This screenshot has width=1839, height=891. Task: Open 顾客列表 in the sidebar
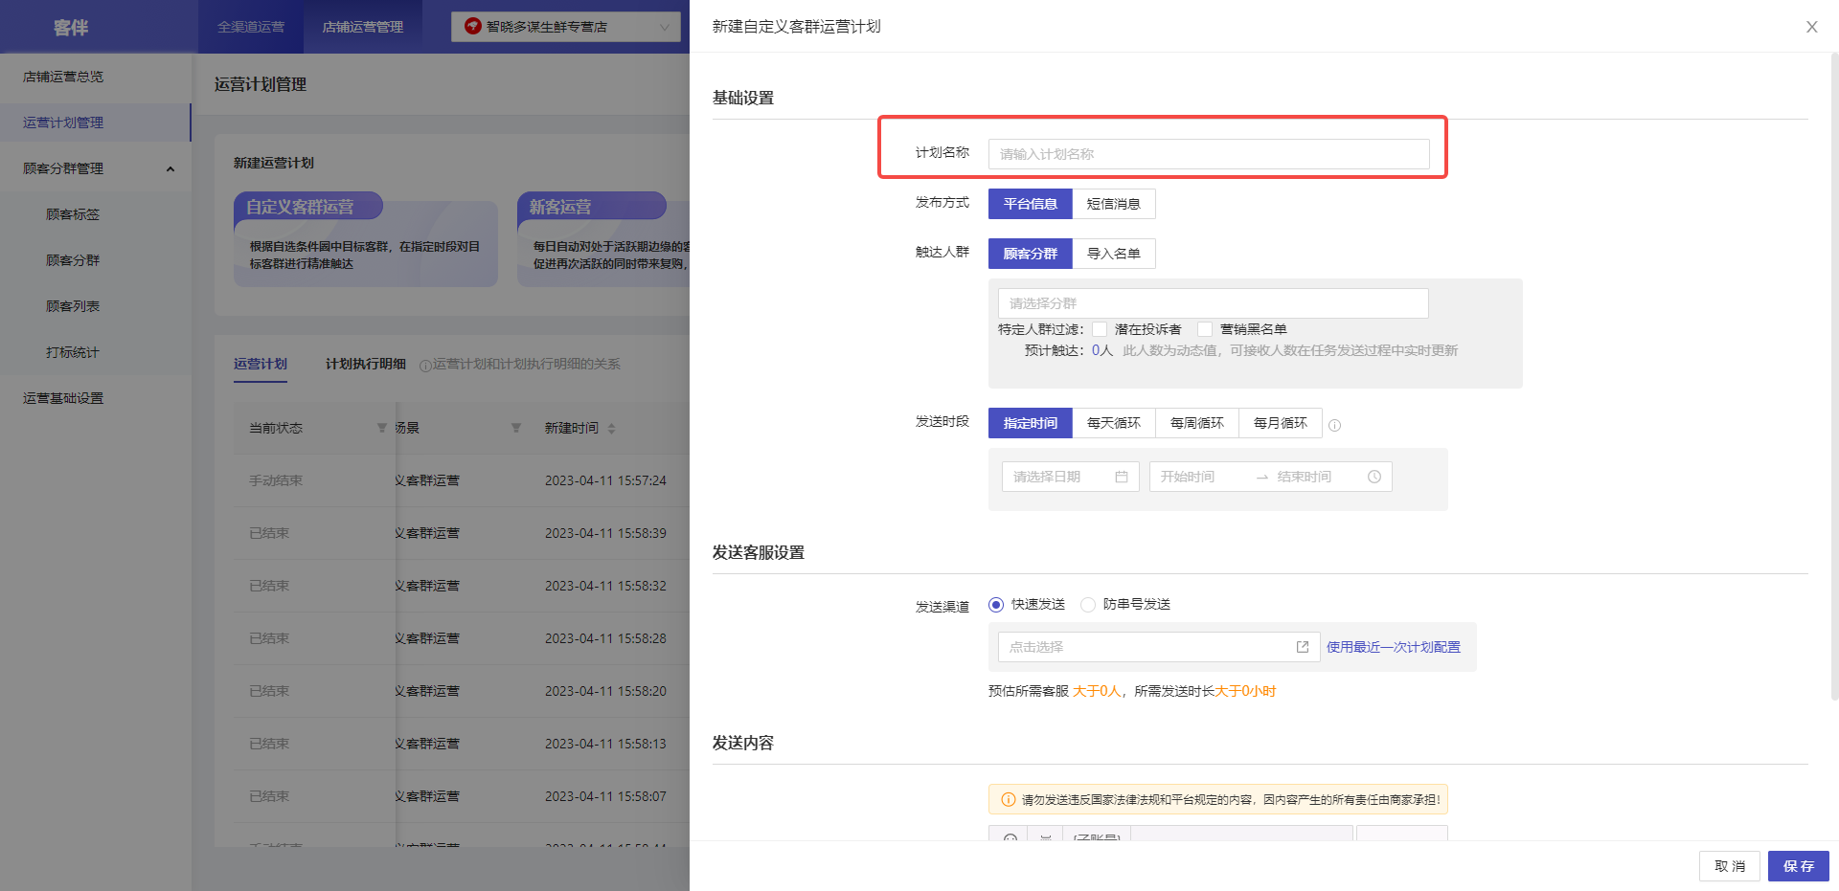coord(96,306)
